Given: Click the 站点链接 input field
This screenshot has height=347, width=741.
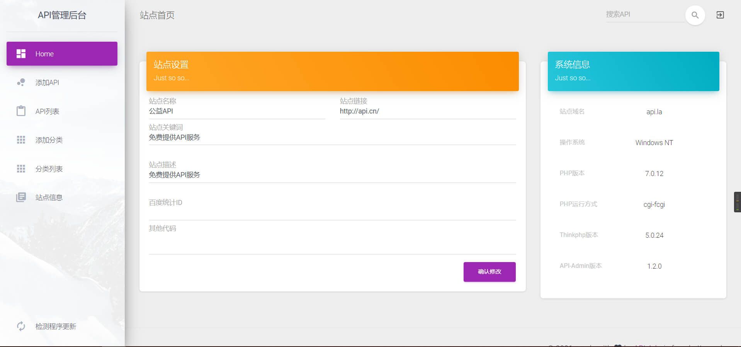Looking at the screenshot, I should [x=427, y=111].
